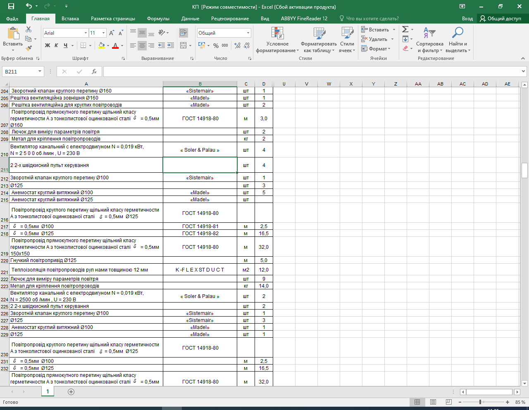Switch to the Разметка страницы tab

(113, 19)
